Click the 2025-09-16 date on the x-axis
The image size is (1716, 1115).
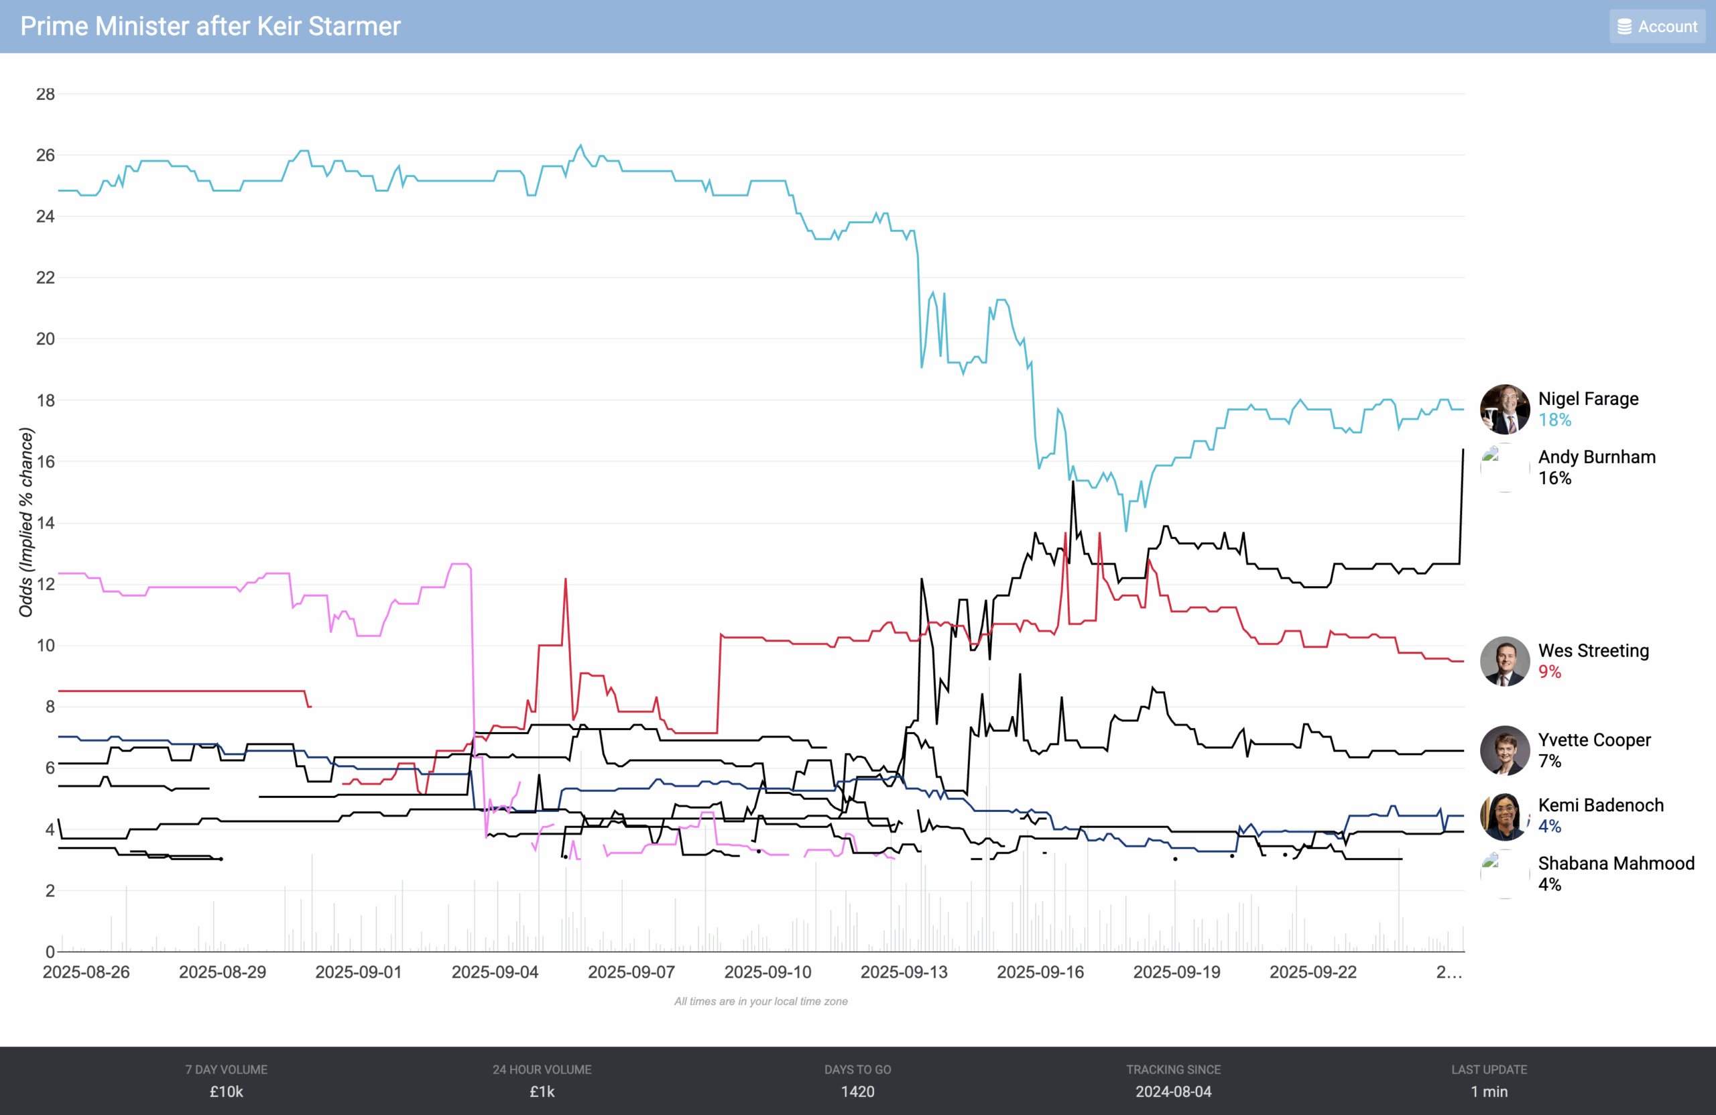(1040, 972)
